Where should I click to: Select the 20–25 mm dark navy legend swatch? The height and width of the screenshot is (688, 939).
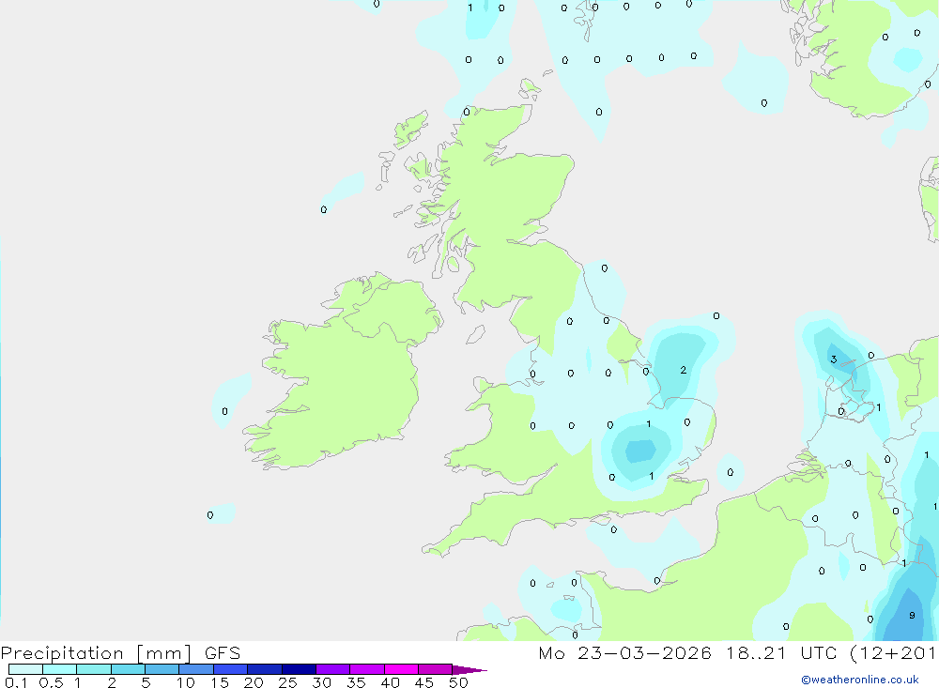(264, 669)
